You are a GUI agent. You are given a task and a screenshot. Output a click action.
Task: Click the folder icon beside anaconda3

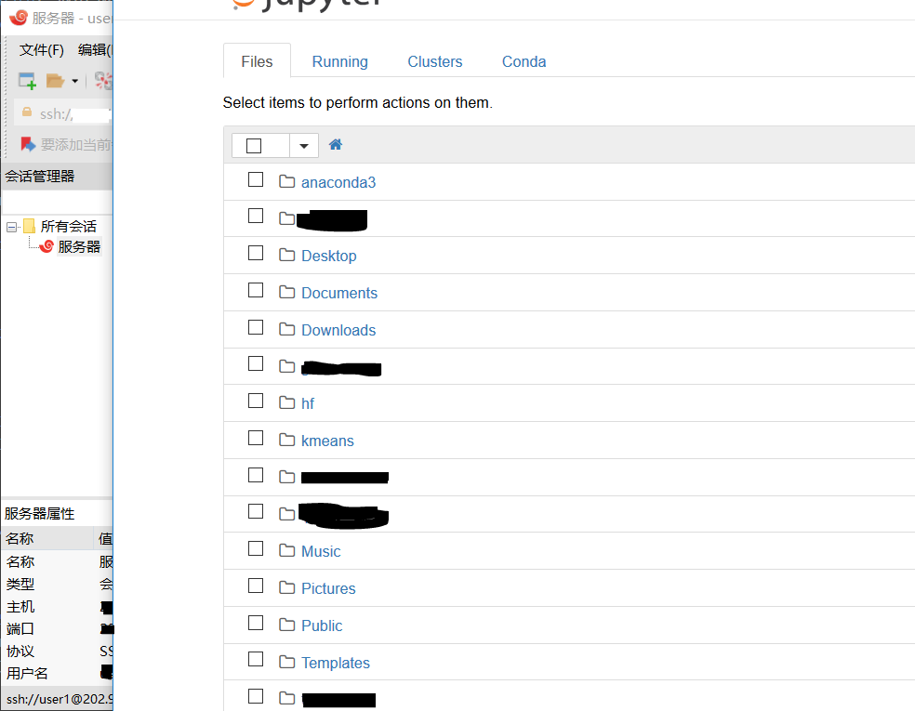coord(286,181)
